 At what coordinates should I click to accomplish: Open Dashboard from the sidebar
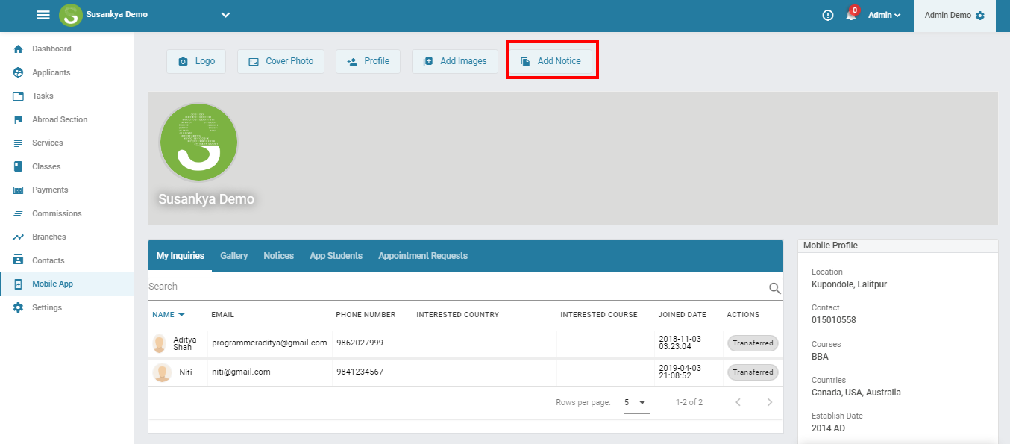tap(51, 49)
